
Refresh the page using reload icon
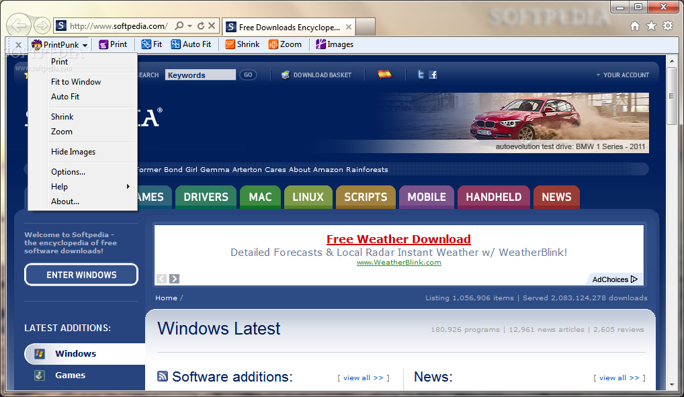click(x=201, y=26)
